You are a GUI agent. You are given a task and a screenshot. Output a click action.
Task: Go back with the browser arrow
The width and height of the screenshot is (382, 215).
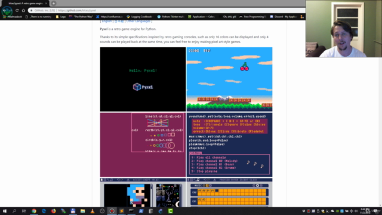[x=4, y=11]
